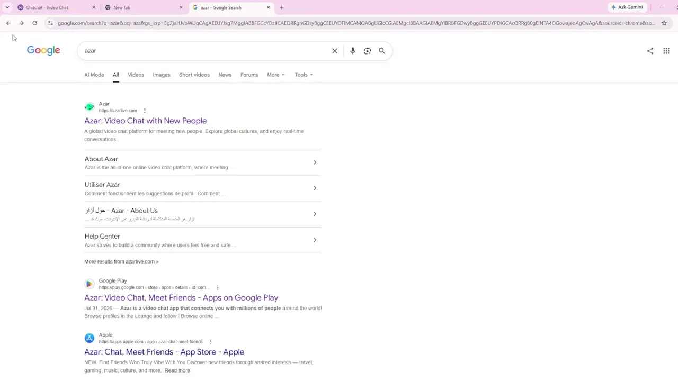This screenshot has height=381, width=678.
Task: Close the azar - Google Search tab
Action: click(x=268, y=7)
